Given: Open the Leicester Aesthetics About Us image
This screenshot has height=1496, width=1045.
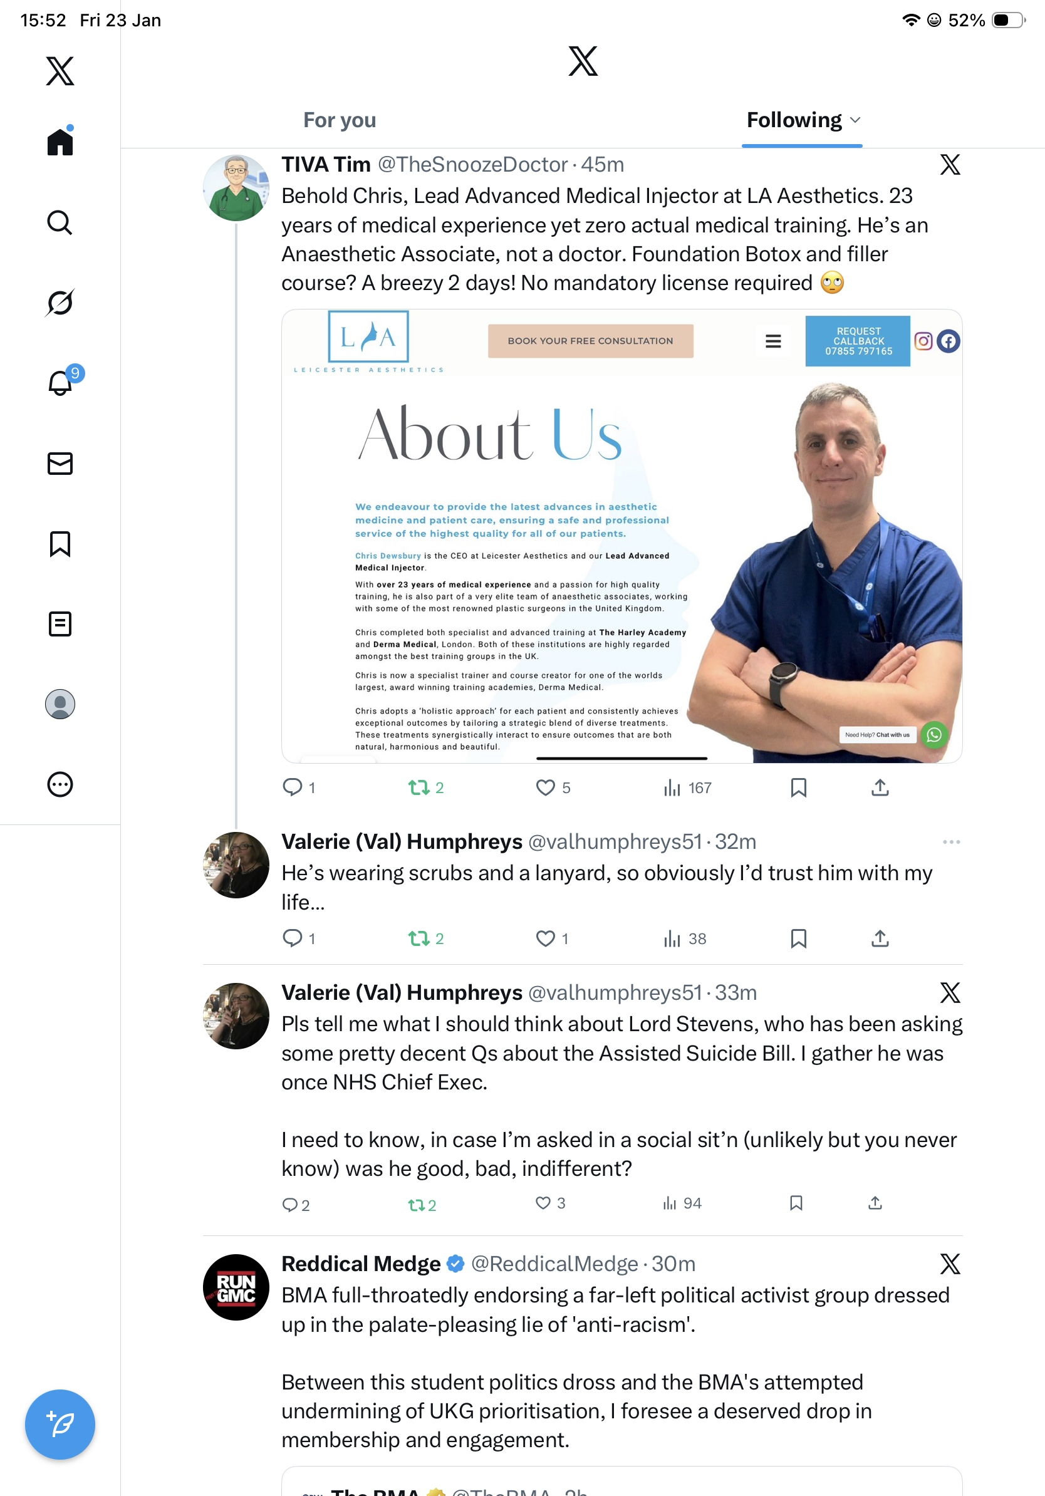Looking at the screenshot, I should point(621,536).
